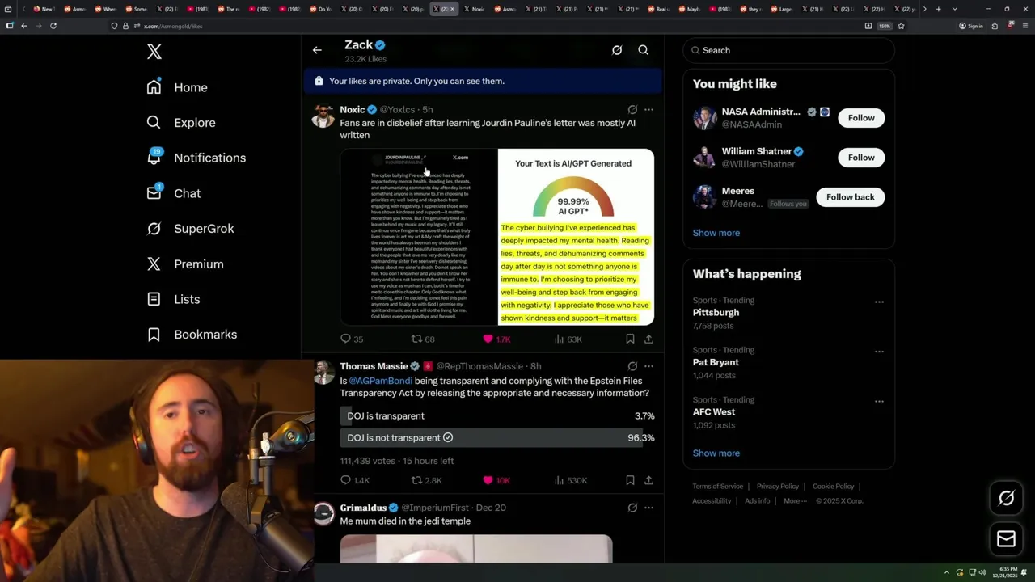Image resolution: width=1035 pixels, height=582 pixels.
Task: Open Chat in the sidebar
Action: point(173,193)
